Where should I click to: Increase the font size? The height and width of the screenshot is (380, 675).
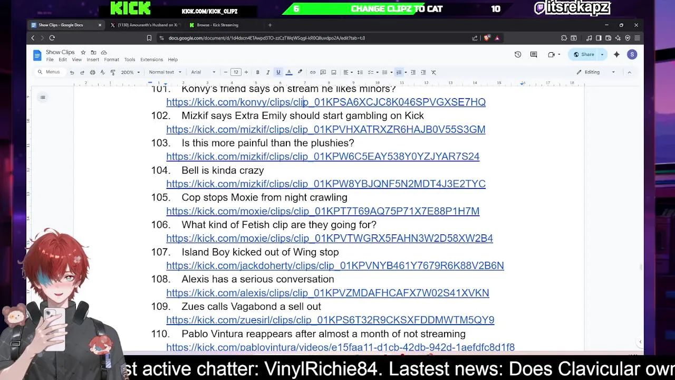246,72
